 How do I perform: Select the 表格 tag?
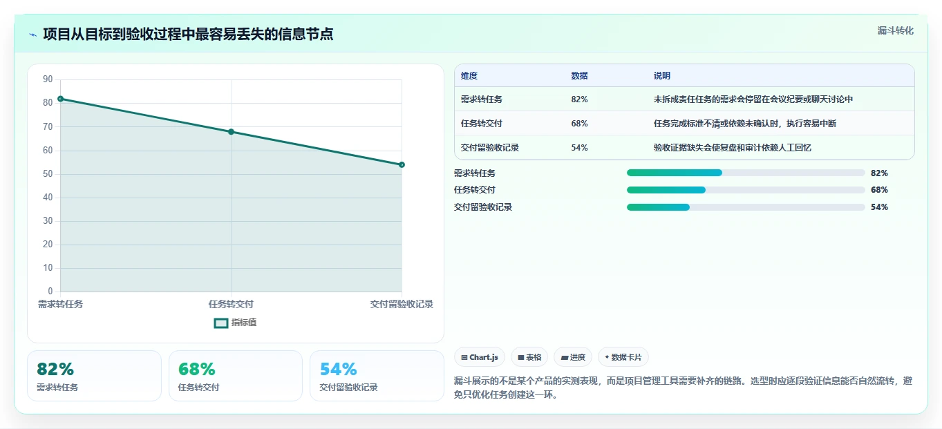pos(529,357)
